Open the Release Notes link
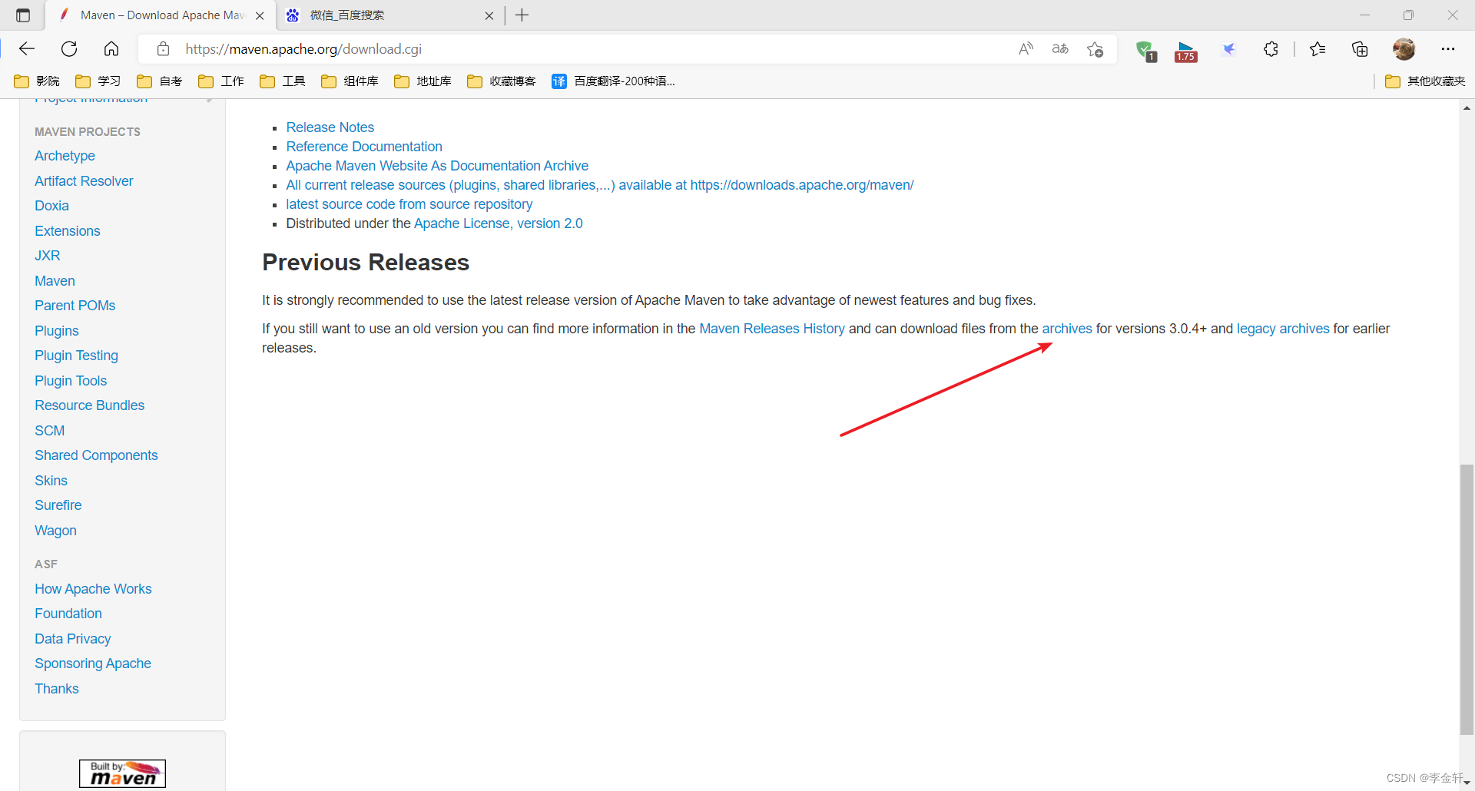The image size is (1475, 791). click(x=330, y=127)
